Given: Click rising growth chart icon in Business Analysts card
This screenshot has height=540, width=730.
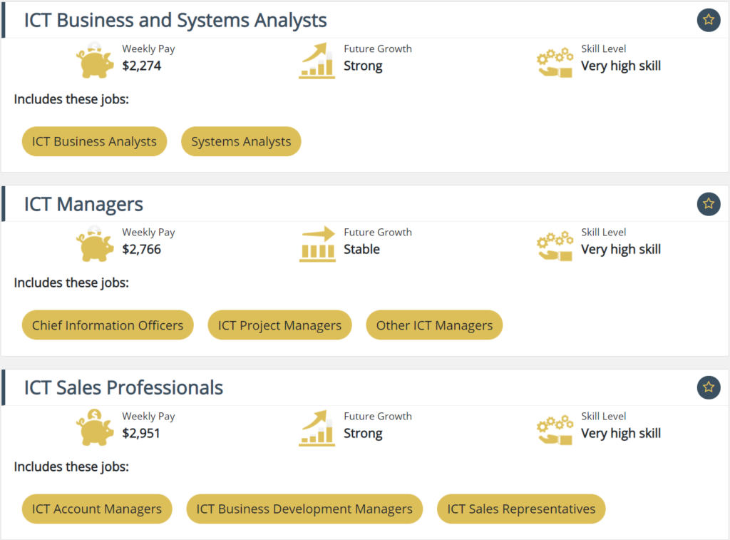Looking at the screenshot, I should click(317, 61).
